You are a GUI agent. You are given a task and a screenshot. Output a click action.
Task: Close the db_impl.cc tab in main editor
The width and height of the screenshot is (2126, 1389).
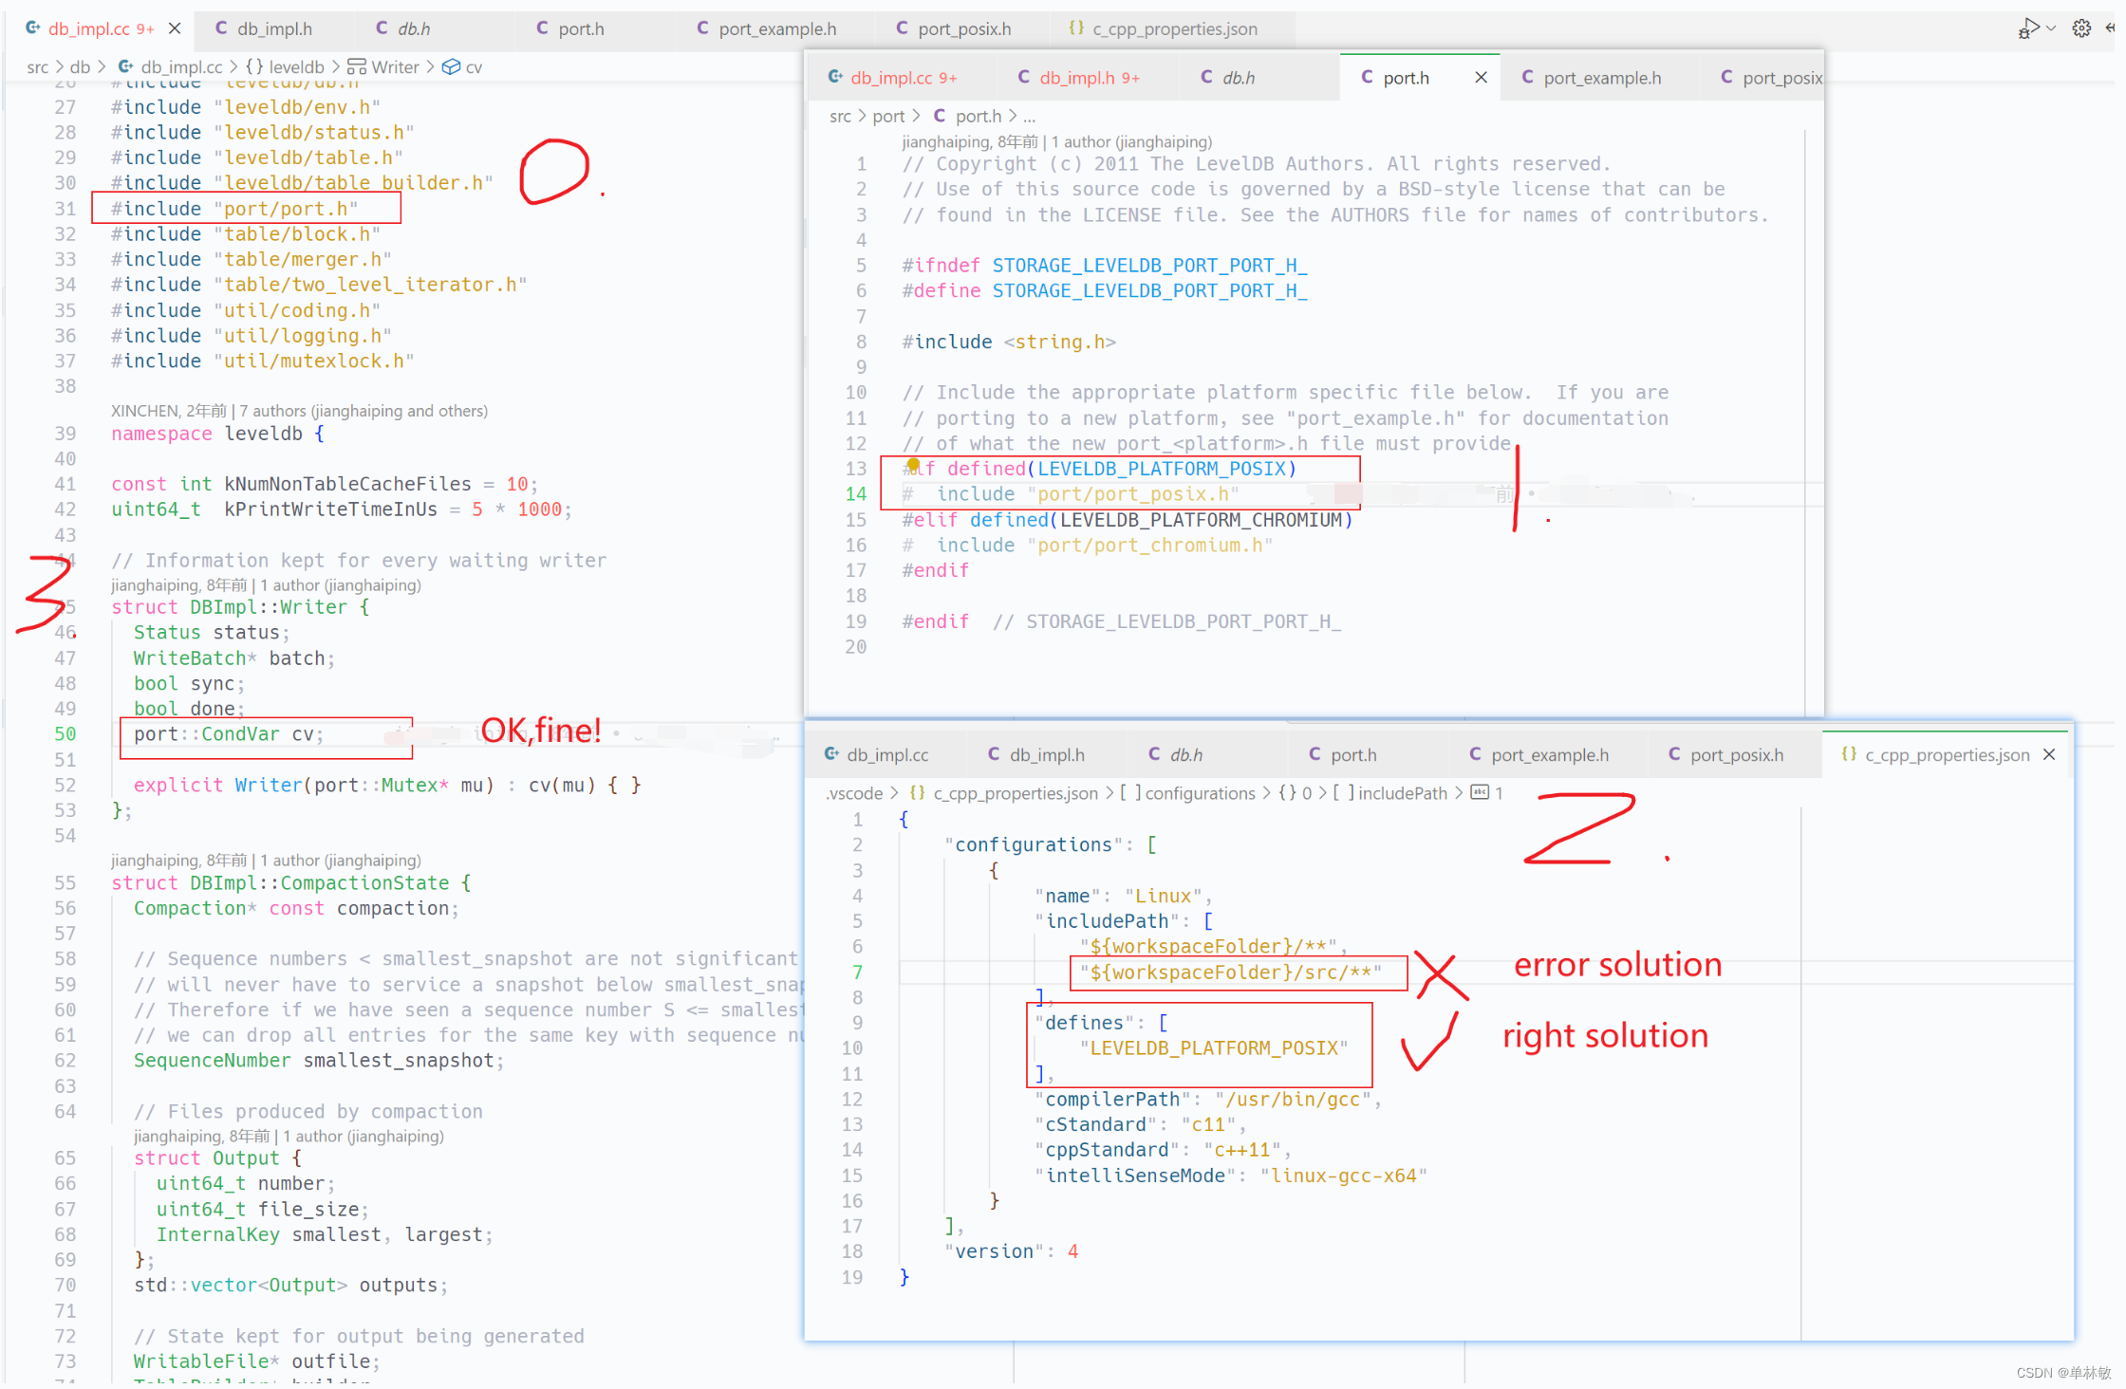pos(175,28)
